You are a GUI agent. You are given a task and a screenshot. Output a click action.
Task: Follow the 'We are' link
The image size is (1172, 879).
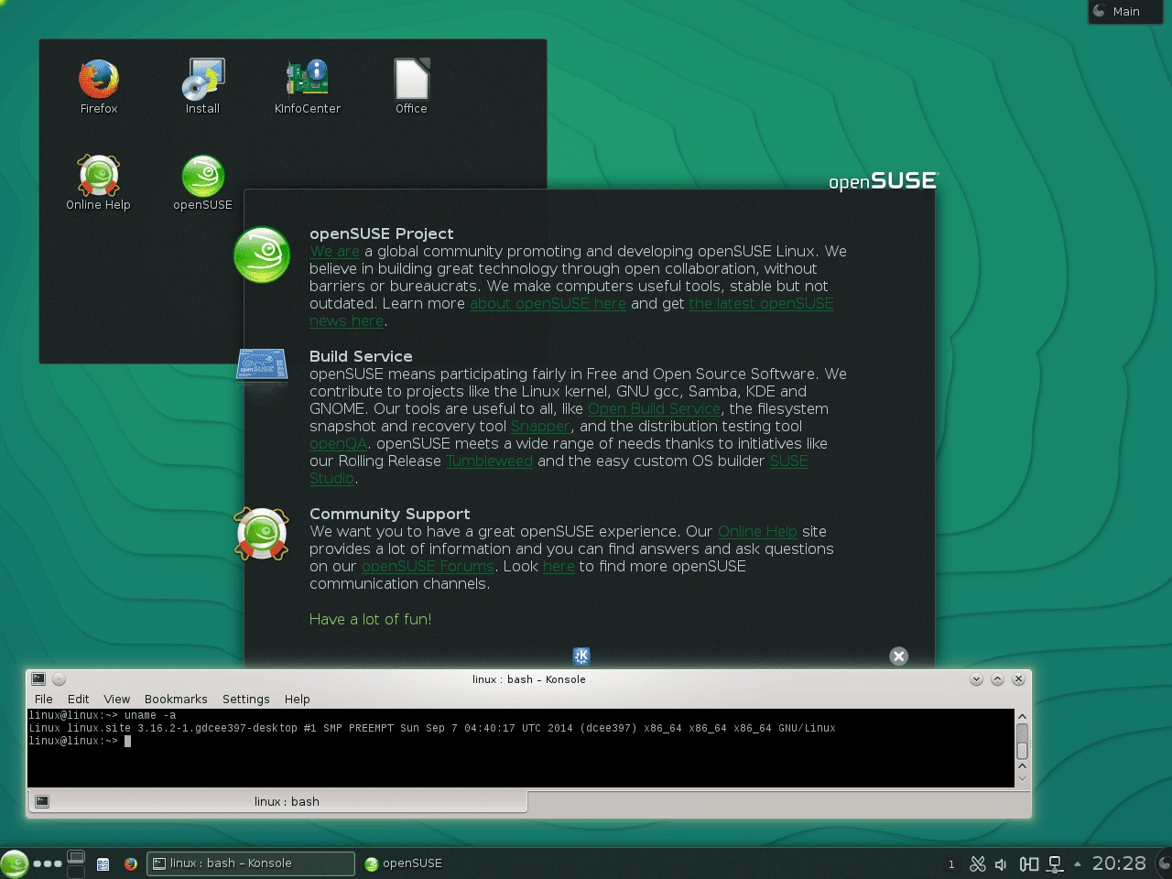click(x=334, y=251)
